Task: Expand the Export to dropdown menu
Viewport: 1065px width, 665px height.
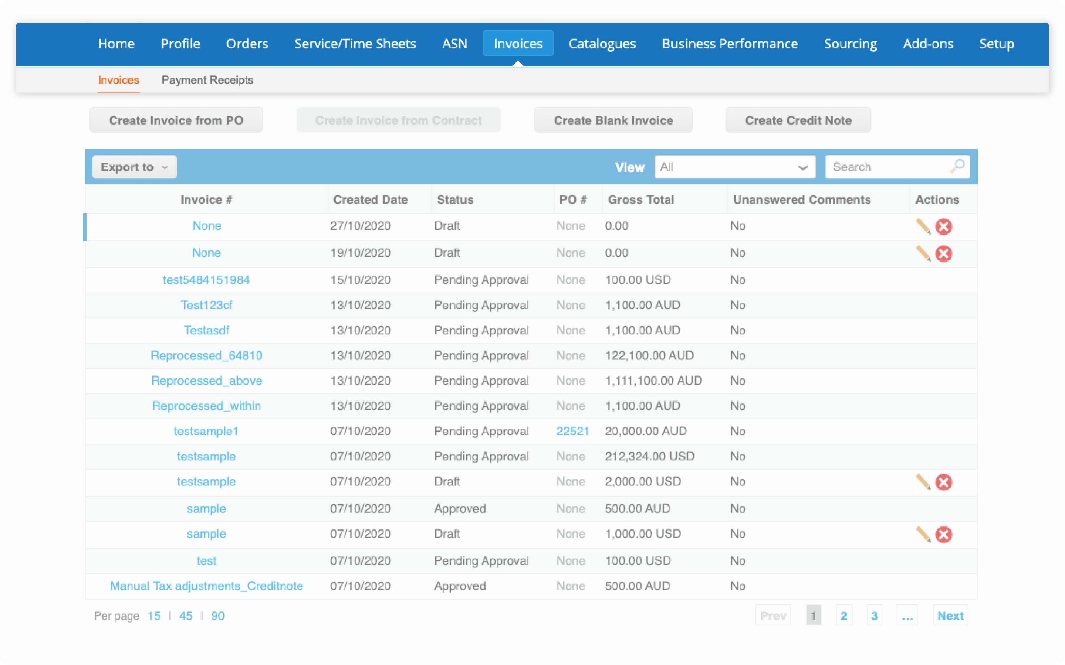Action: coord(134,166)
